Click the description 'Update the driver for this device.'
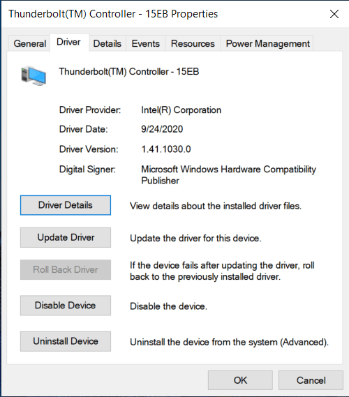This screenshot has width=349, height=397. pos(195,238)
